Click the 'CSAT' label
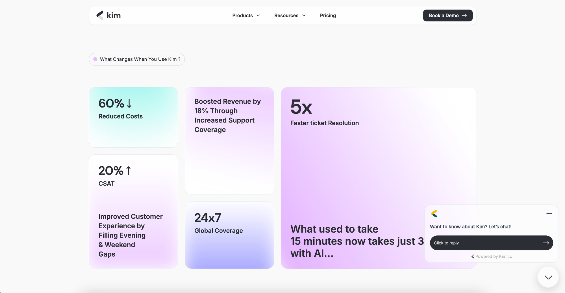 tap(107, 183)
